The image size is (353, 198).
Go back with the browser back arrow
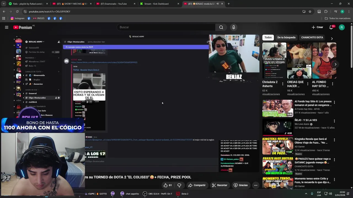4,12
